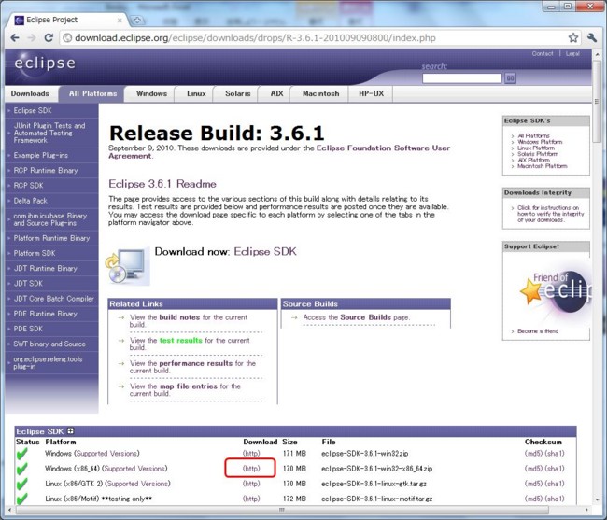Viewport: 607px width, 520px height.
Task: Click the Eclipse logo in header
Action: click(45, 63)
